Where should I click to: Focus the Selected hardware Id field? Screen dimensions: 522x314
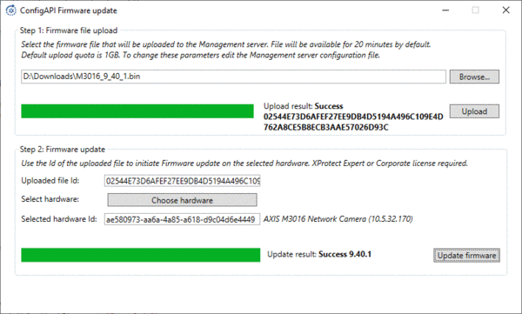182,219
